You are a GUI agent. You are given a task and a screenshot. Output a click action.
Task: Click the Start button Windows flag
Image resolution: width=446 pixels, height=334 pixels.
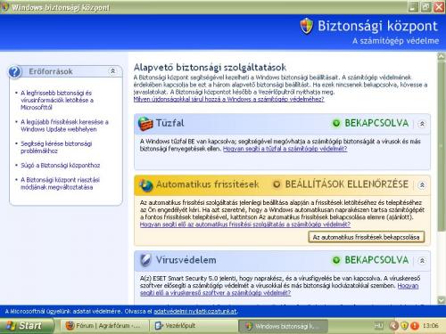(x=11, y=326)
